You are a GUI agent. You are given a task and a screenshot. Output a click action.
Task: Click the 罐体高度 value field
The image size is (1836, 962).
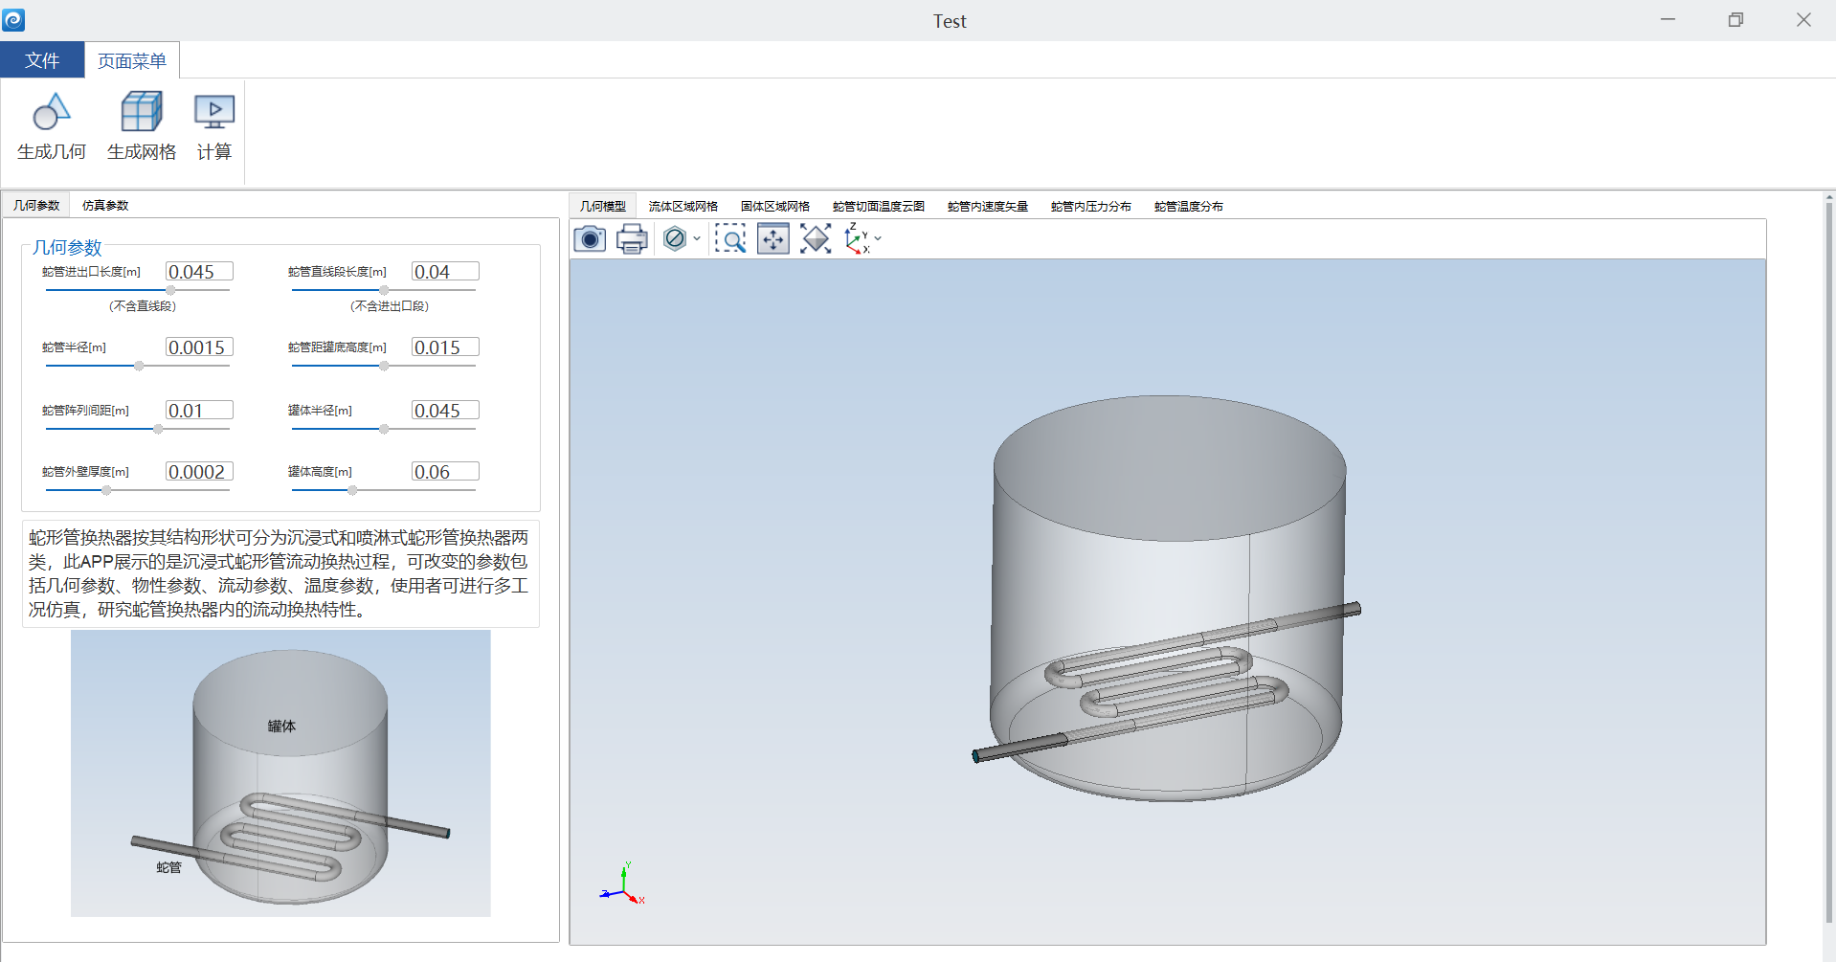445,472
